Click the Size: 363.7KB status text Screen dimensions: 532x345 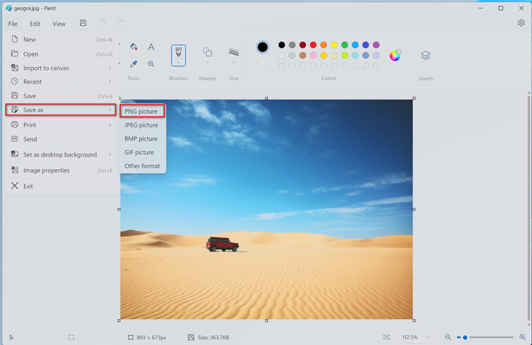click(213, 338)
